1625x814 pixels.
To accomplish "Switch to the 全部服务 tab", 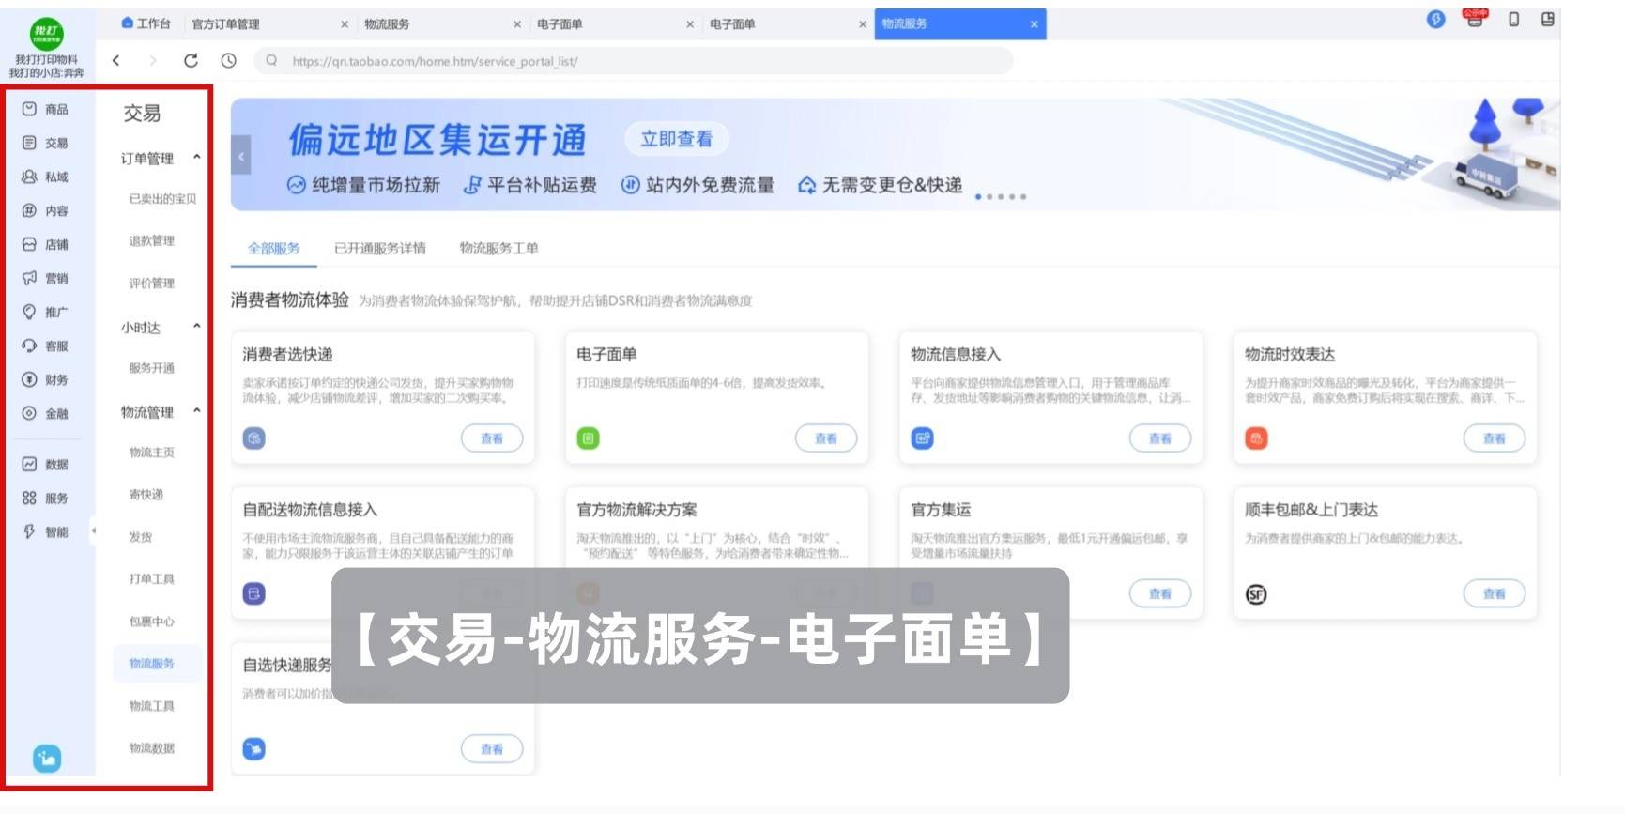I will click(x=273, y=248).
